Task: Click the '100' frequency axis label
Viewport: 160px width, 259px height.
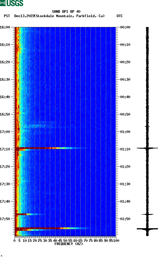Action: 116,241
